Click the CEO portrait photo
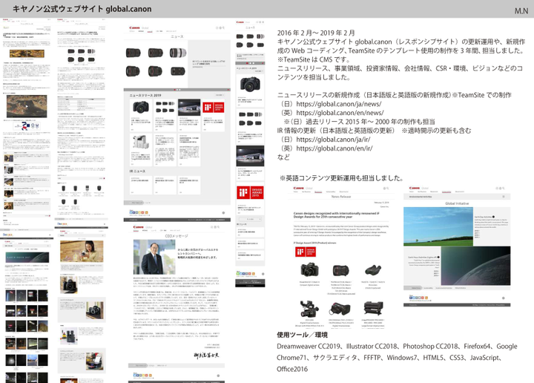Image resolution: width=534 pixels, height=383 pixels. (x=154, y=257)
